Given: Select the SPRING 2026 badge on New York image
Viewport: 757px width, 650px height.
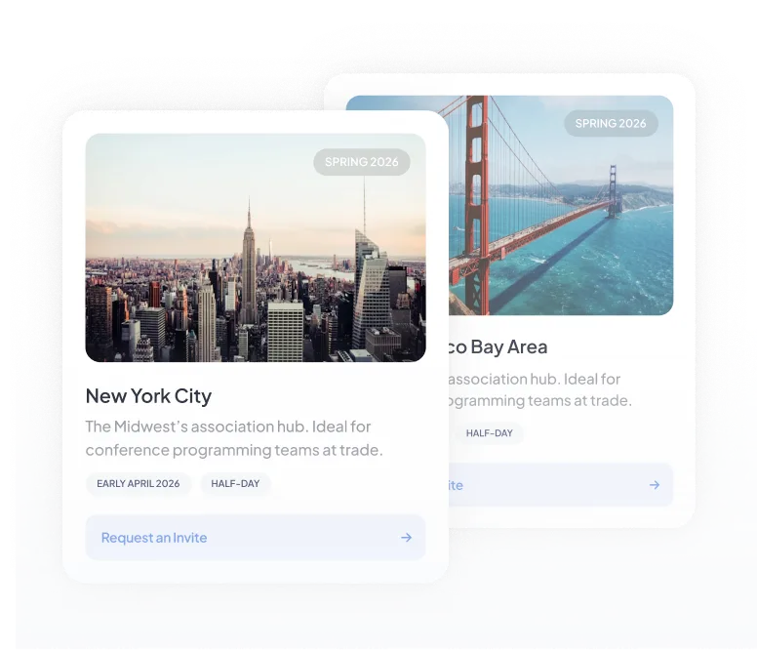Looking at the screenshot, I should tap(362, 162).
